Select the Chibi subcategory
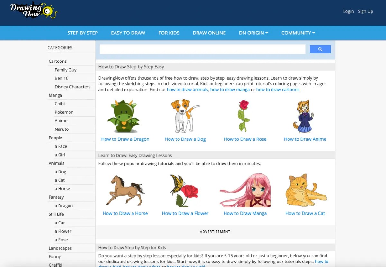386x267 pixels. (x=60, y=104)
